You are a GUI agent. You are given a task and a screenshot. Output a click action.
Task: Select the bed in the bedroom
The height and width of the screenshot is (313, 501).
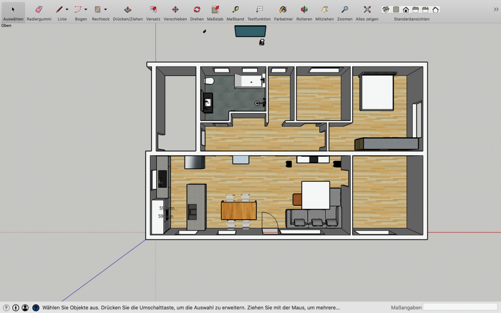pyautogui.click(x=377, y=93)
